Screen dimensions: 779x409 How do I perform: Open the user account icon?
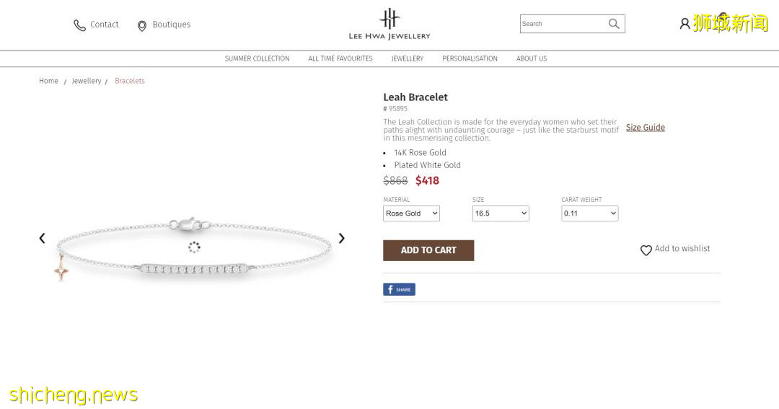(x=685, y=24)
